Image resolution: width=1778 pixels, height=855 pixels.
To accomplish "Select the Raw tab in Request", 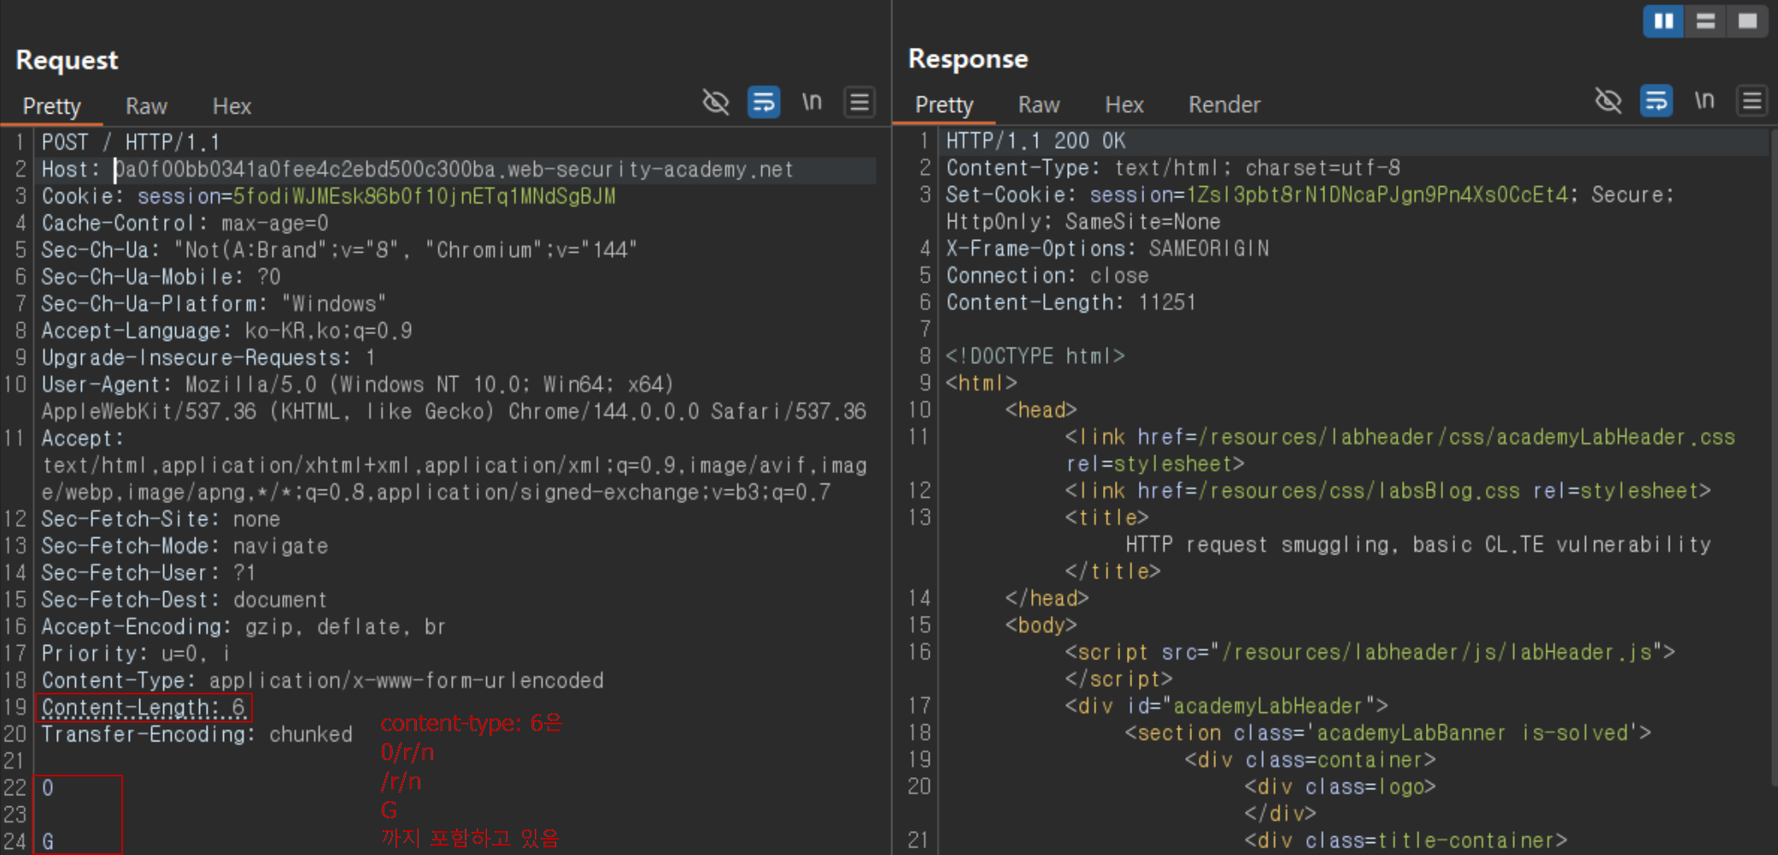I will (146, 106).
